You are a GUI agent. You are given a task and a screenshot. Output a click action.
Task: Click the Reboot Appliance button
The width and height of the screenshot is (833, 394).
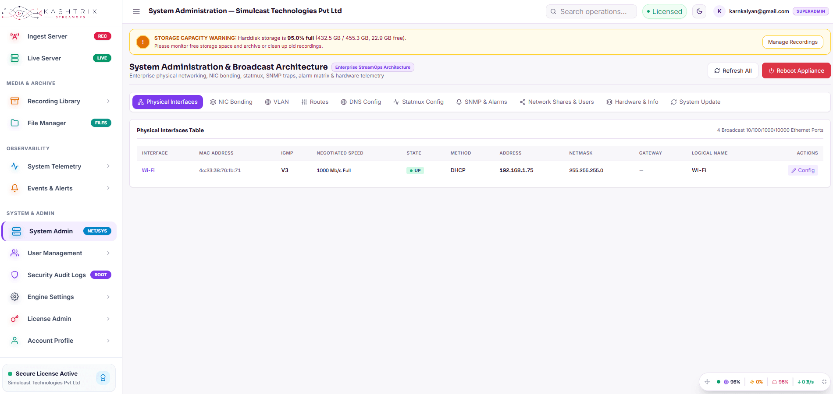[796, 70]
